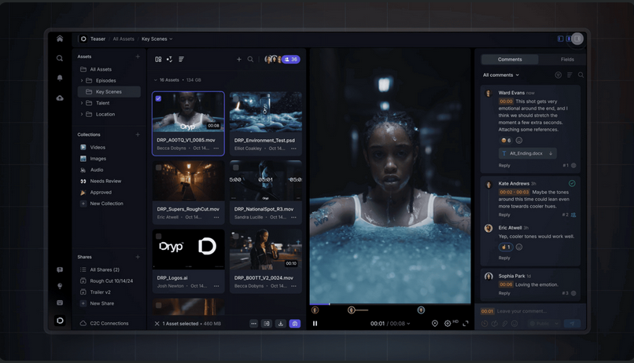Uncheck the DRP_A00TQ_V1_0085.mov checkbox
Image resolution: width=634 pixels, height=363 pixels.
pos(158,99)
